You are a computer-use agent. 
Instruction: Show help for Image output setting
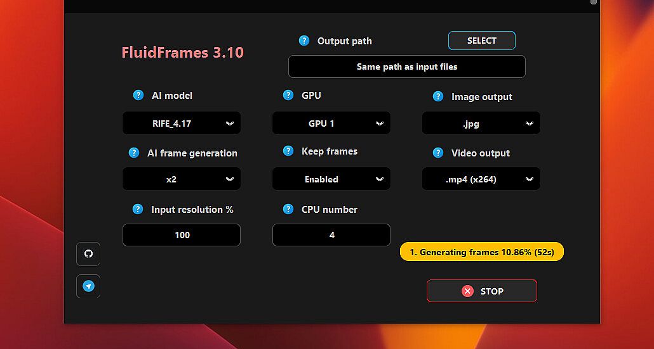(x=437, y=96)
